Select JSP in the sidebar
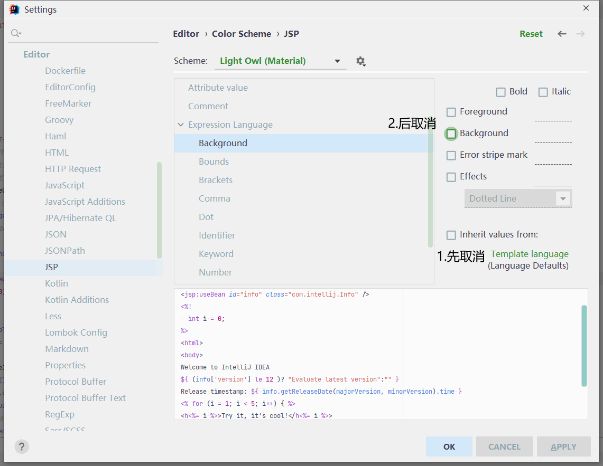 (84, 267)
